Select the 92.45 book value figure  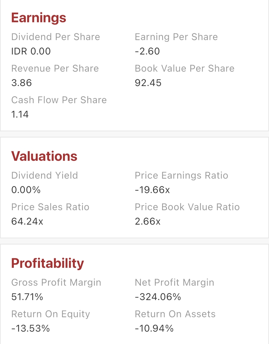coord(148,83)
